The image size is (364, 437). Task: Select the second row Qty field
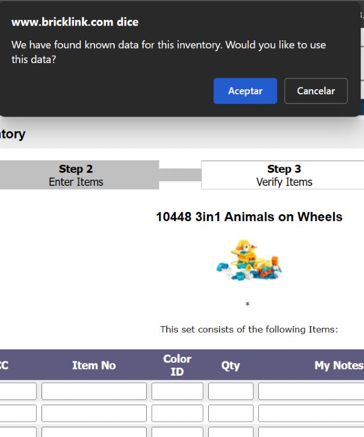(230, 413)
